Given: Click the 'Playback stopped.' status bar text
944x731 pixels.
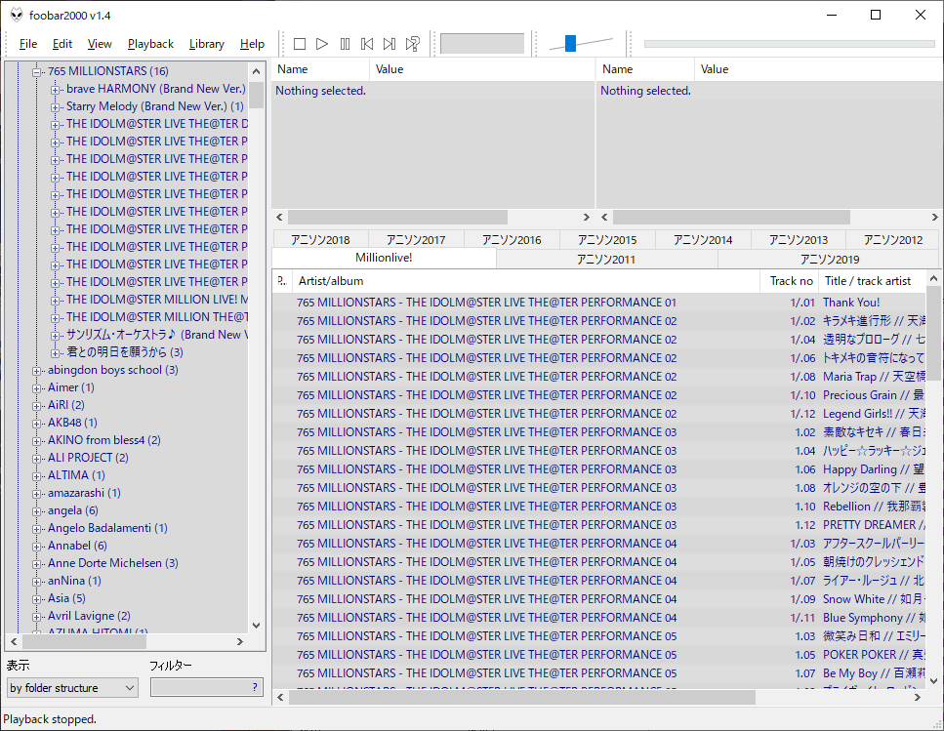Looking at the screenshot, I should [50, 719].
